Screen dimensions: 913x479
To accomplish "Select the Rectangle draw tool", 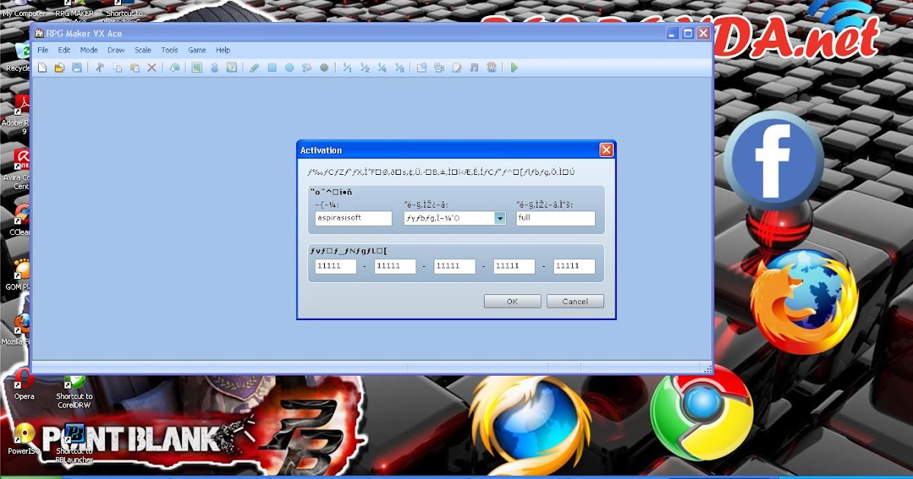I will click(272, 68).
